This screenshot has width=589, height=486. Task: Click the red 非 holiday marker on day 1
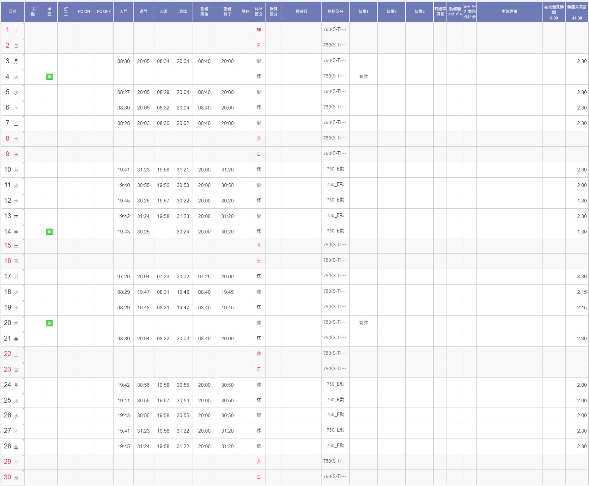(259, 30)
